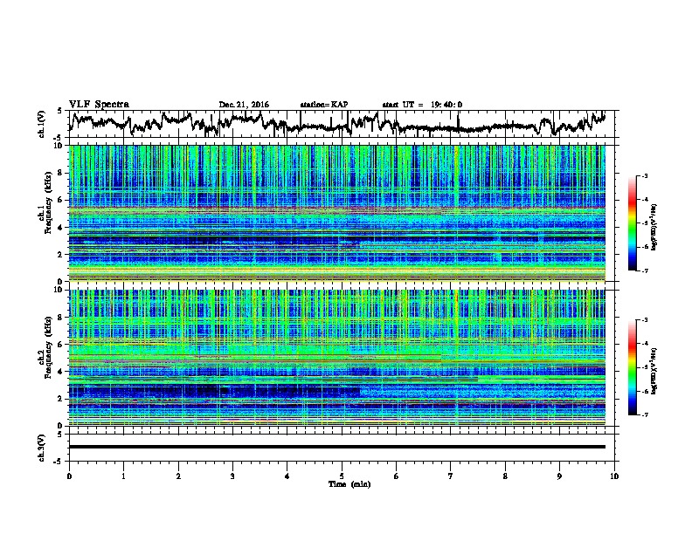Click the "start UT = 19:40:0" header text
Screen dimensions: 692x534
coord(422,105)
